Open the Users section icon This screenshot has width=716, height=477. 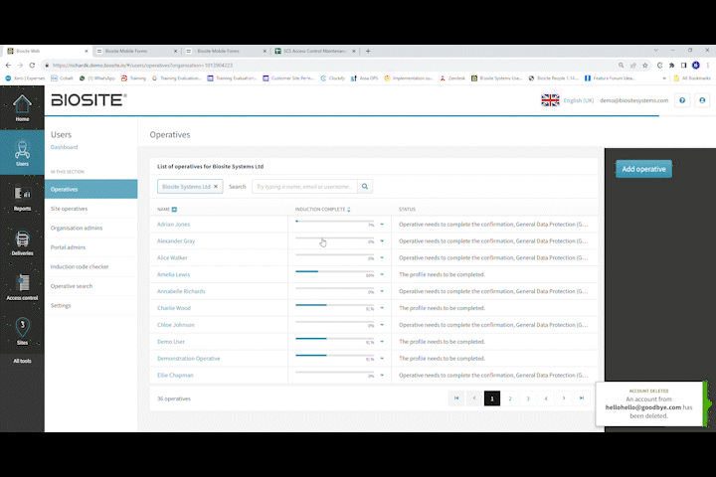[x=22, y=153]
